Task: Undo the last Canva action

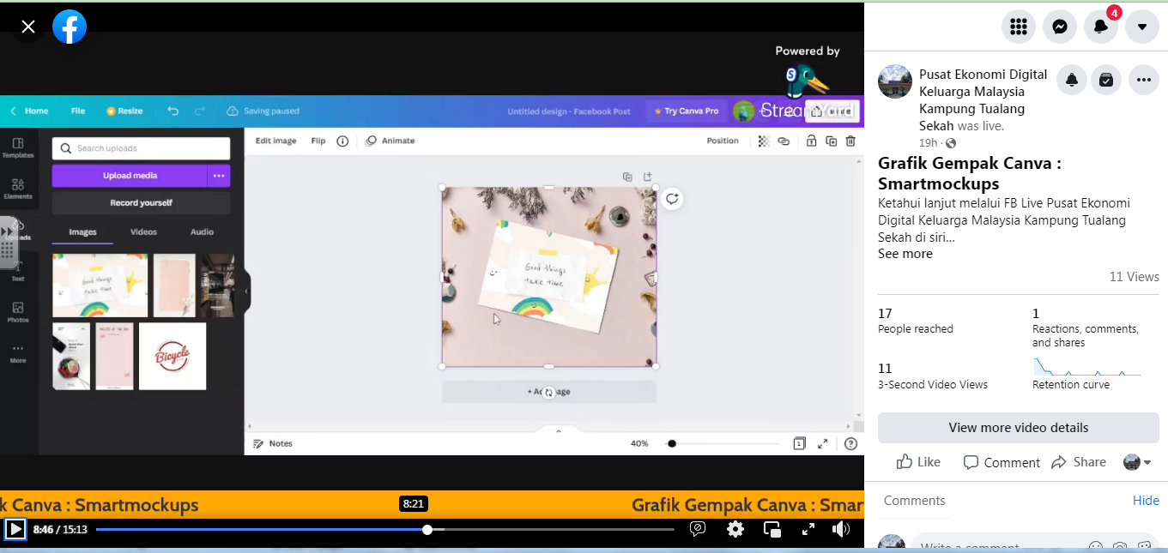Action: 173,111
